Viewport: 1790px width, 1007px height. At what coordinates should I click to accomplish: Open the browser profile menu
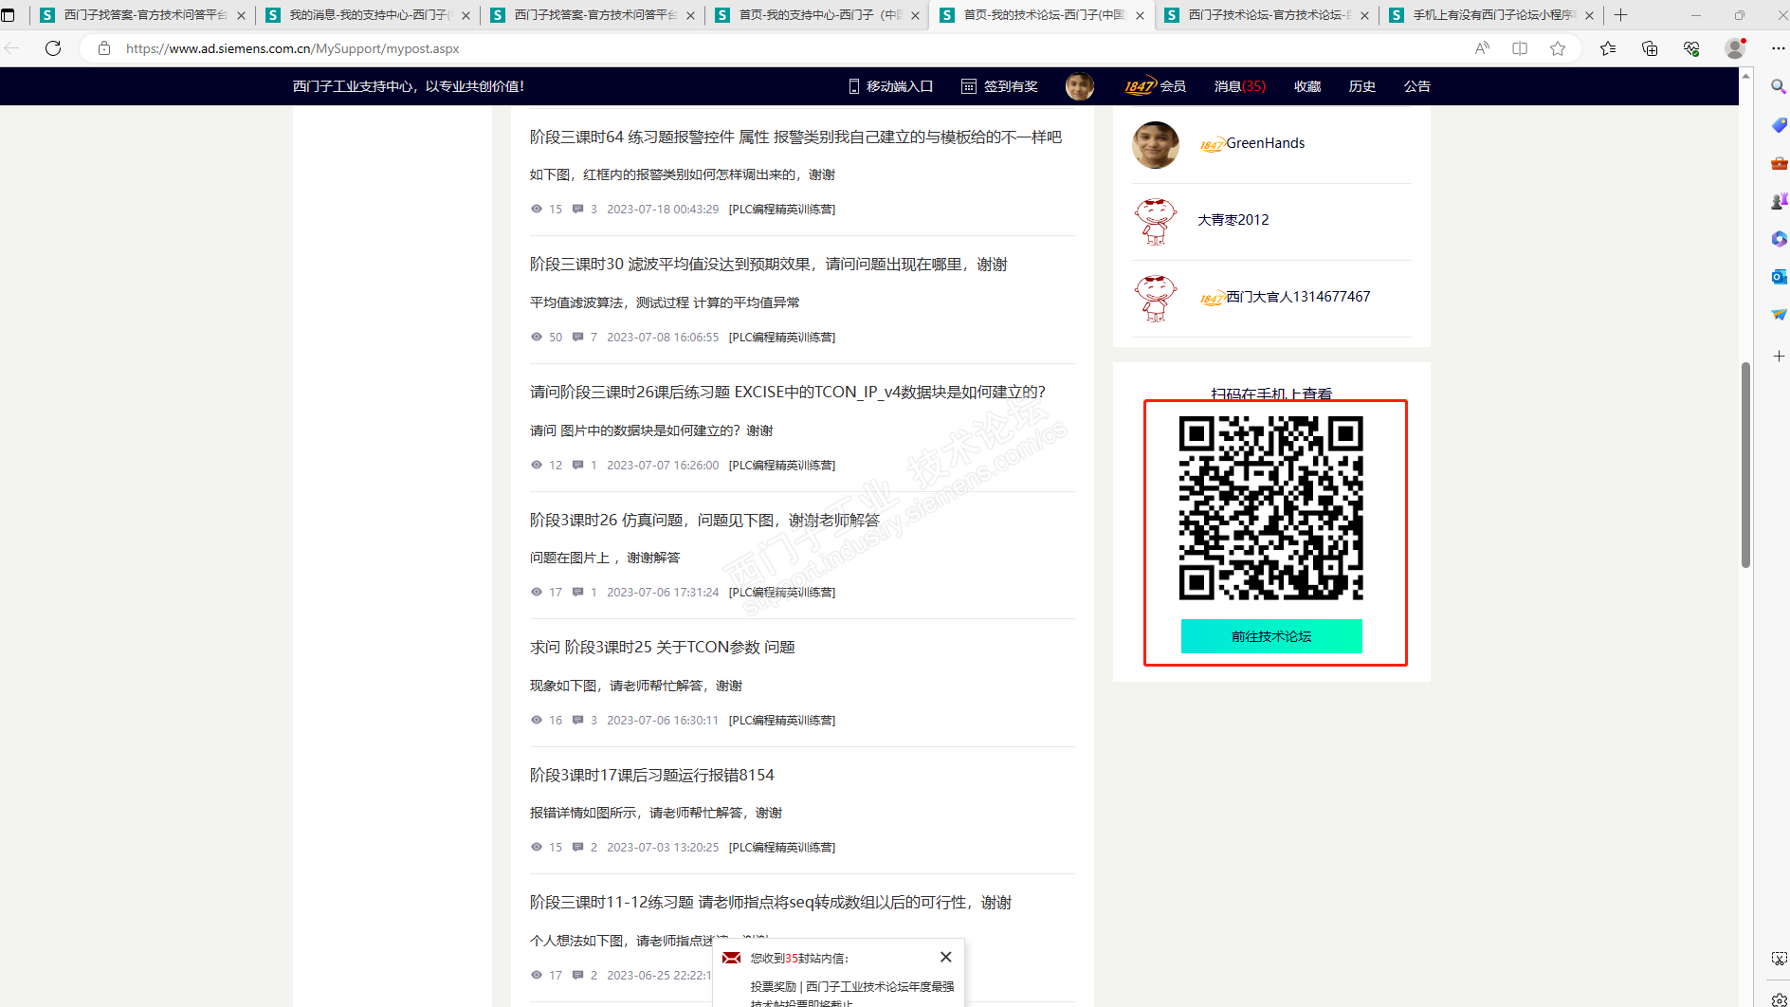1735,48
